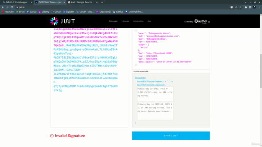262x147 pixels.
Task: Click the Google icon in address bar
Action: 232,7
